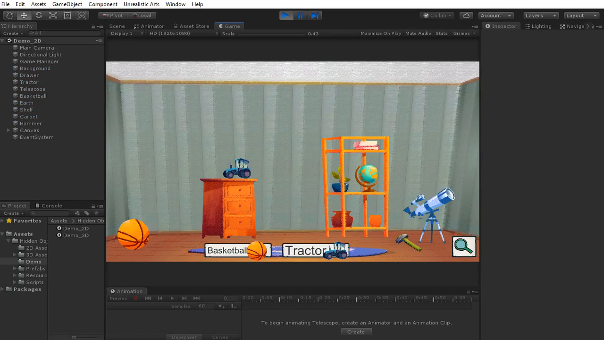Select the Rotate tool

coord(39,16)
